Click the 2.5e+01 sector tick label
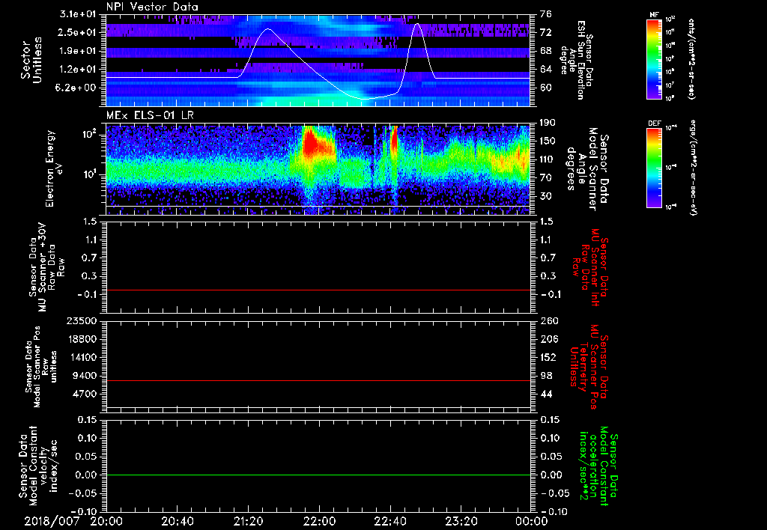The image size is (767, 530). [78, 32]
